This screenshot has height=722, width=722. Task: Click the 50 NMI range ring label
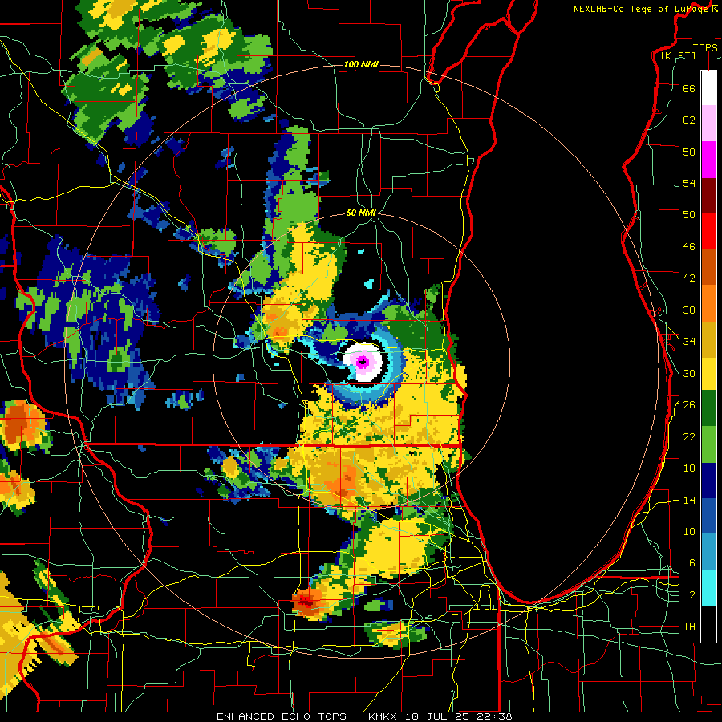[361, 213]
